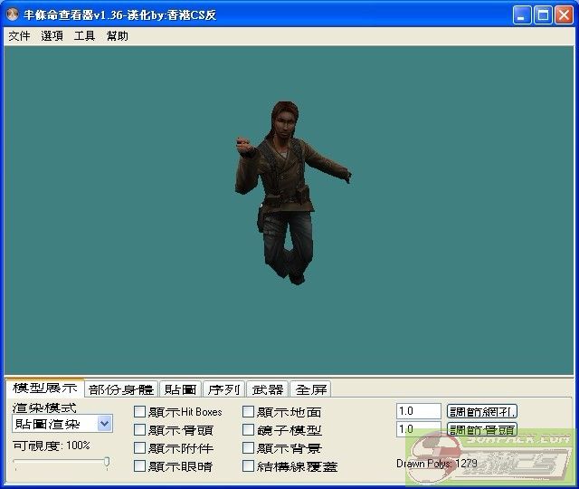Open the 幫助 menu
The image size is (579, 489).
pos(117,36)
